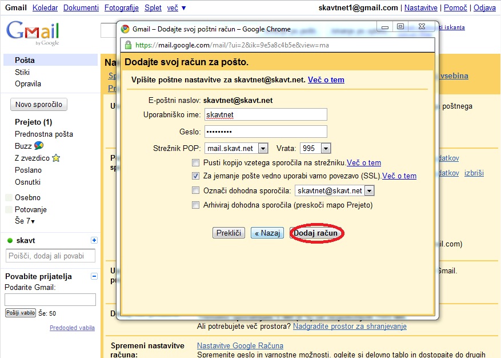The image size is (501, 358).
Task: Click the Potovanje label color square
Action: point(9,209)
